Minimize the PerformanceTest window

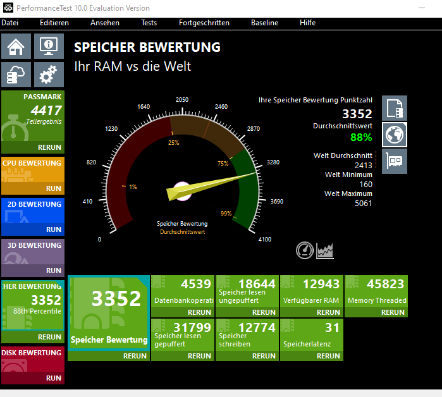click(421, 8)
